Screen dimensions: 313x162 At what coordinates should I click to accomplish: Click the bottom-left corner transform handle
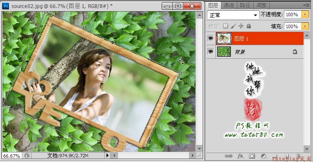[3, 105]
